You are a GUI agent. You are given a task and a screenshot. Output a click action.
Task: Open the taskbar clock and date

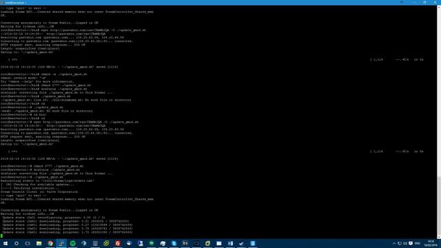point(431,243)
